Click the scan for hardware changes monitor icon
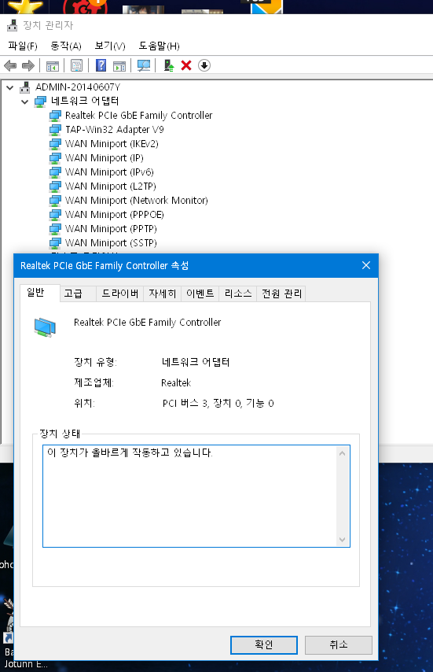The height and width of the screenshot is (672, 433). [144, 65]
